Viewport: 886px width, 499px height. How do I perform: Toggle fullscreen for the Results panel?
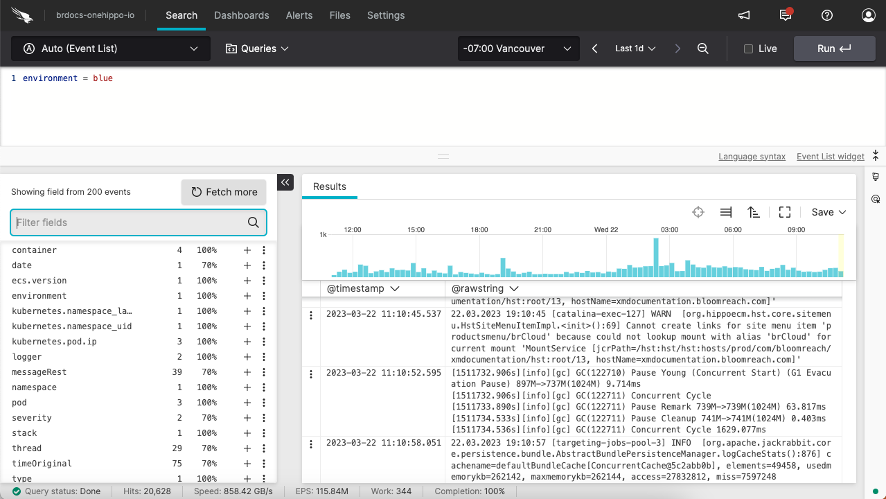tap(784, 212)
